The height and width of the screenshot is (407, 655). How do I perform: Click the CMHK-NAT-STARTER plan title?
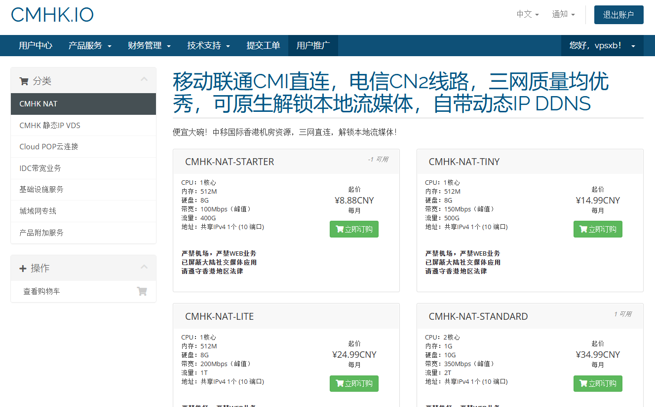[x=230, y=162]
